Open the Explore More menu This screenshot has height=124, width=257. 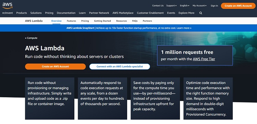[x=186, y=13]
